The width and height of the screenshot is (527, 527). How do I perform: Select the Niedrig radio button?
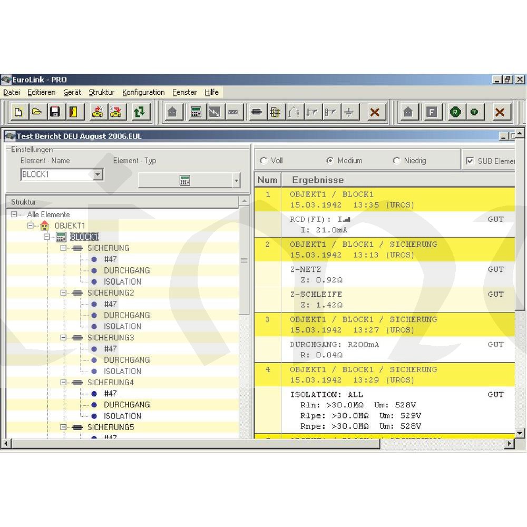coord(397,161)
